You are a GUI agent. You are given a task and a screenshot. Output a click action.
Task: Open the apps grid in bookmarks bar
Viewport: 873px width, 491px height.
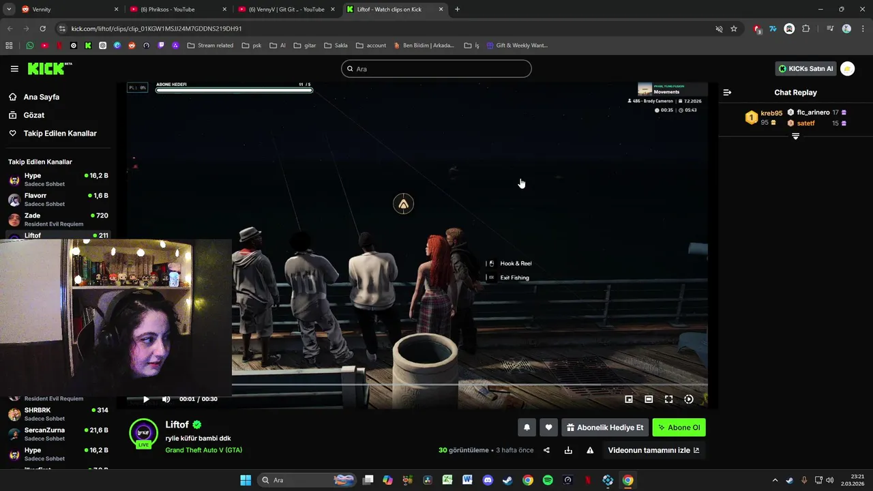pyautogui.click(x=9, y=46)
